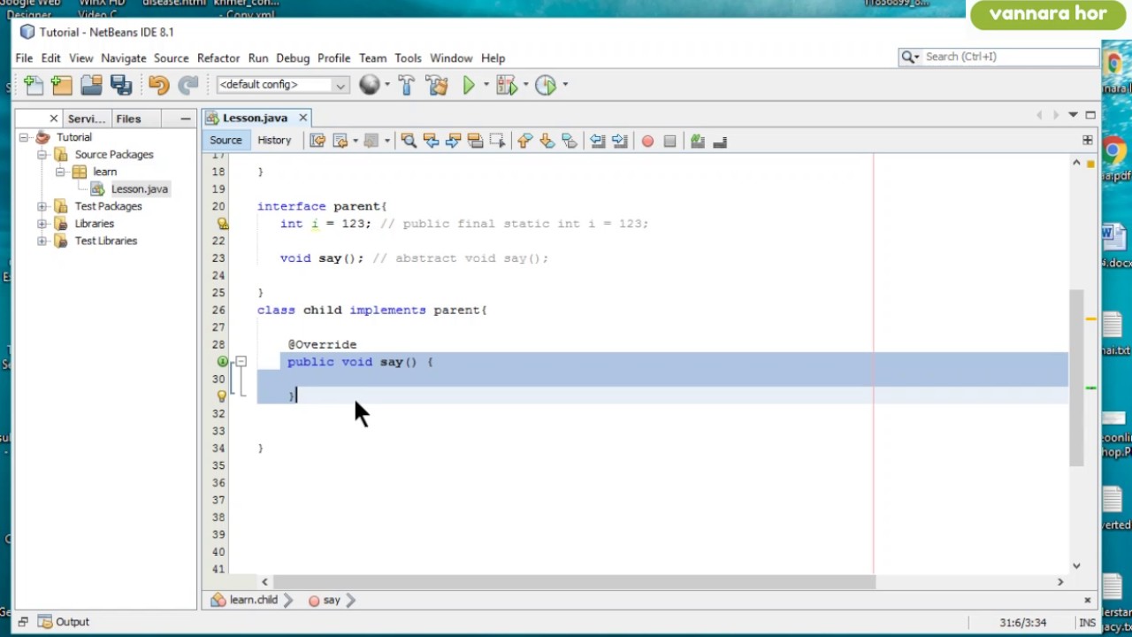Switch to the Services tab
Image resolution: width=1132 pixels, height=637 pixels.
86,119
